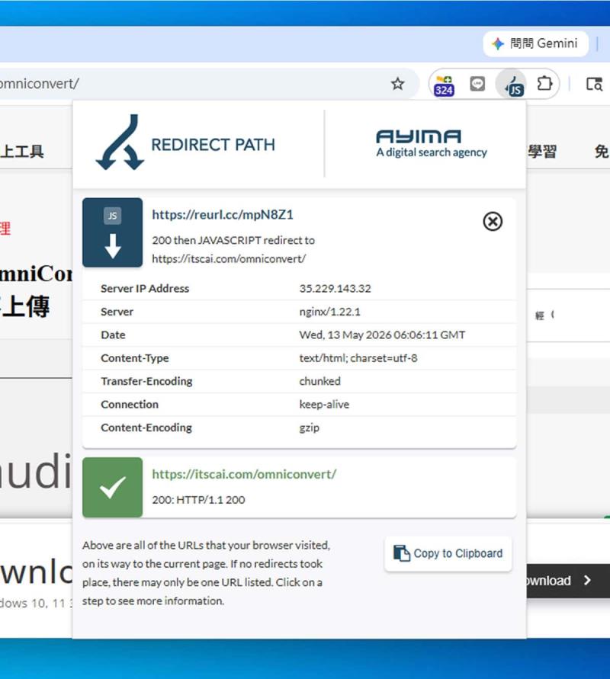Click the dark Download button on the page

(x=568, y=581)
